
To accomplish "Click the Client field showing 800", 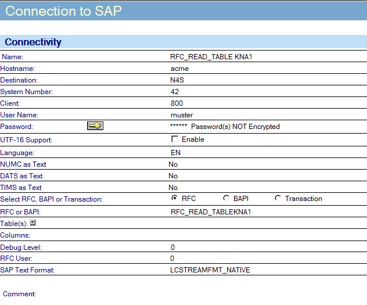I will tap(177, 103).
